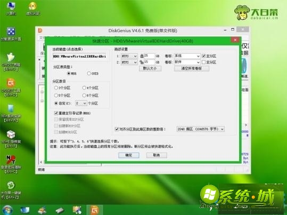
Task: Click the DiskGenius taskbar button
Action: pos(95,210)
